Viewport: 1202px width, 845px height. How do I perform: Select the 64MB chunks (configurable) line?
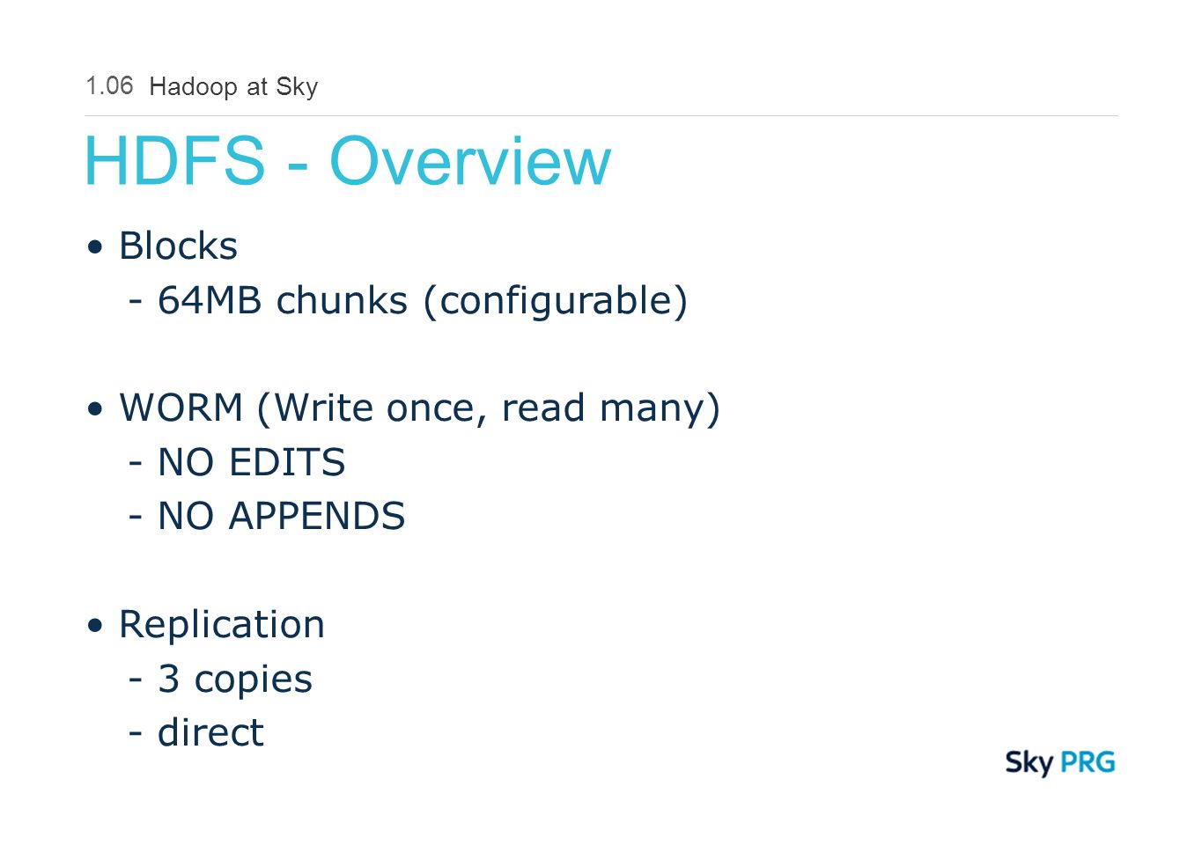408,300
